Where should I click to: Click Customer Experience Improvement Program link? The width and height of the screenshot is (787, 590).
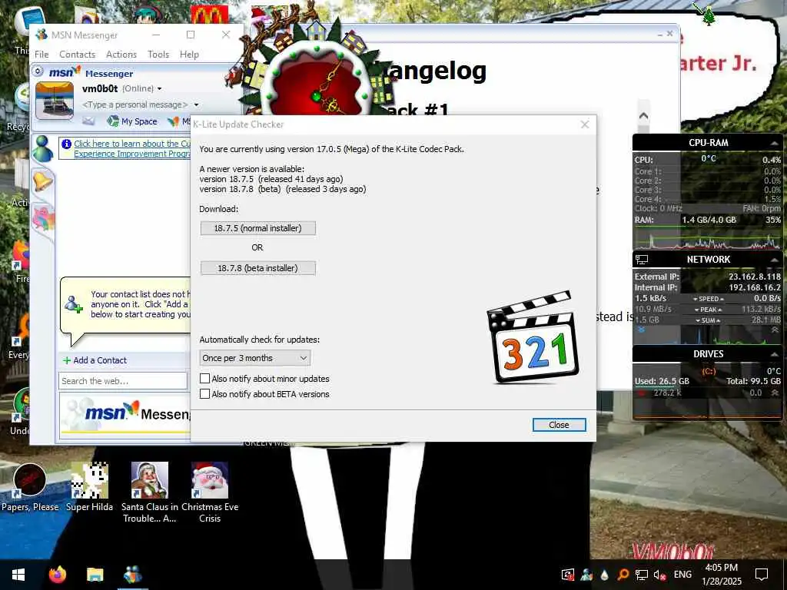(x=132, y=148)
